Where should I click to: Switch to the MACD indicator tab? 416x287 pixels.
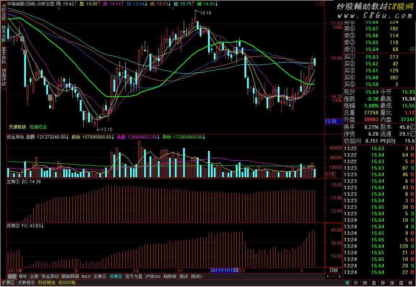[86, 277]
